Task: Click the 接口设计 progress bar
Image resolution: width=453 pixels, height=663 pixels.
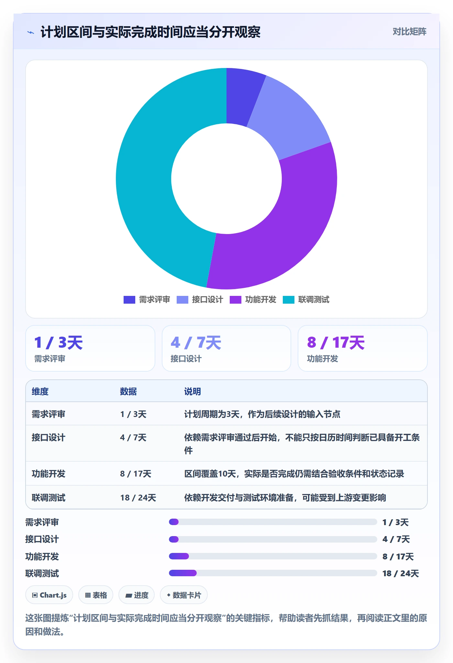Action: pyautogui.click(x=273, y=539)
